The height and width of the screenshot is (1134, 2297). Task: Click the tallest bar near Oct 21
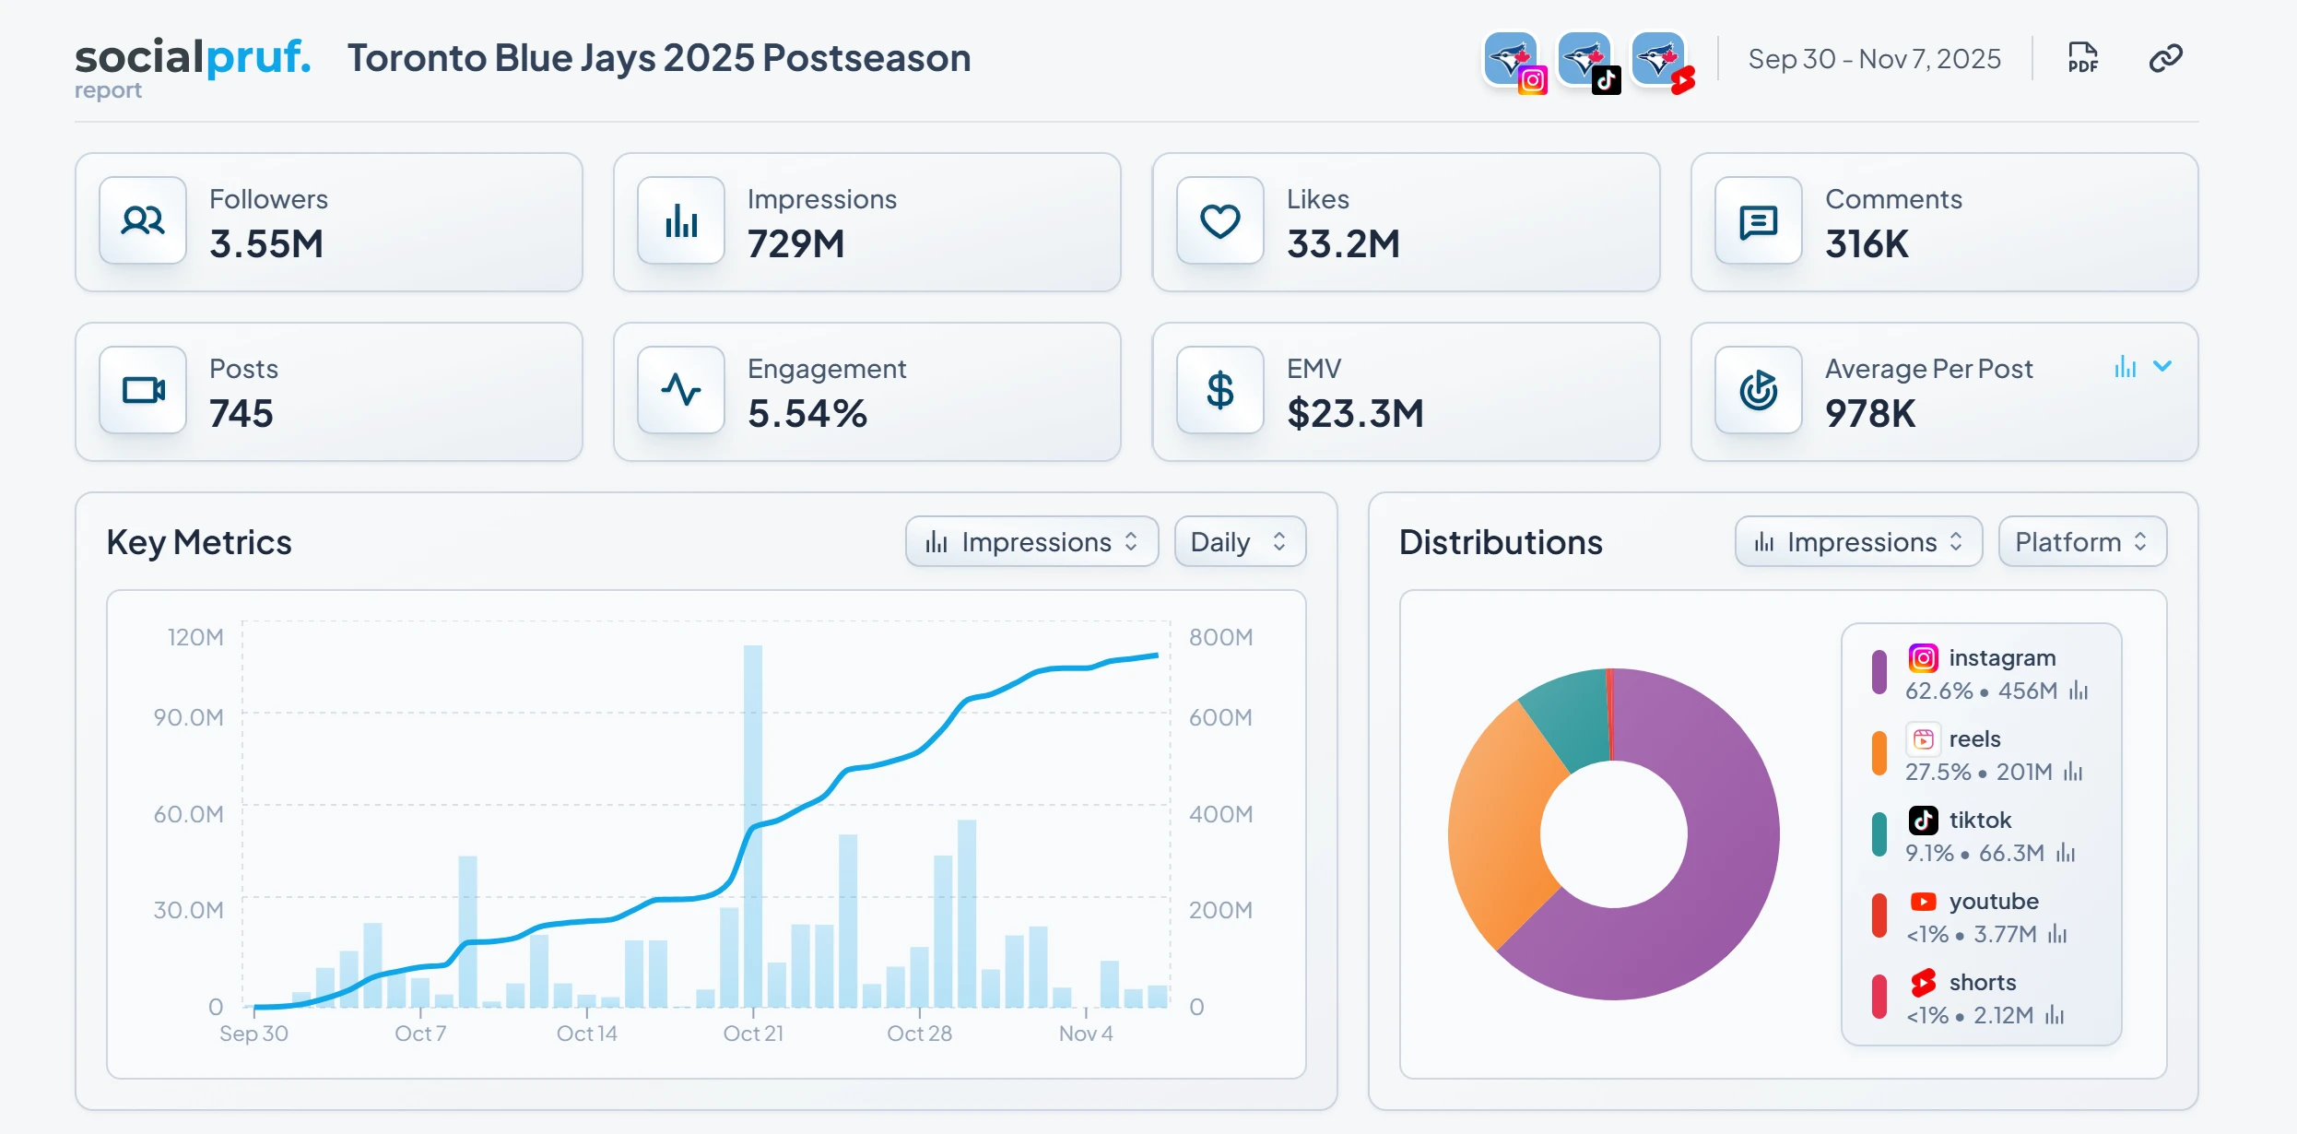click(753, 825)
